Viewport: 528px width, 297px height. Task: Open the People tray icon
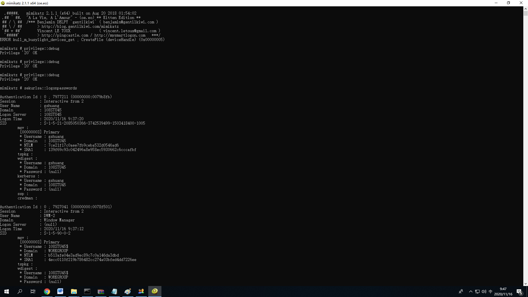(461, 291)
